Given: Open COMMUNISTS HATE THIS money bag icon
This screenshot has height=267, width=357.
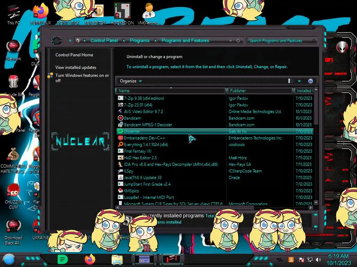Looking at the screenshot, I should tap(14, 160).
